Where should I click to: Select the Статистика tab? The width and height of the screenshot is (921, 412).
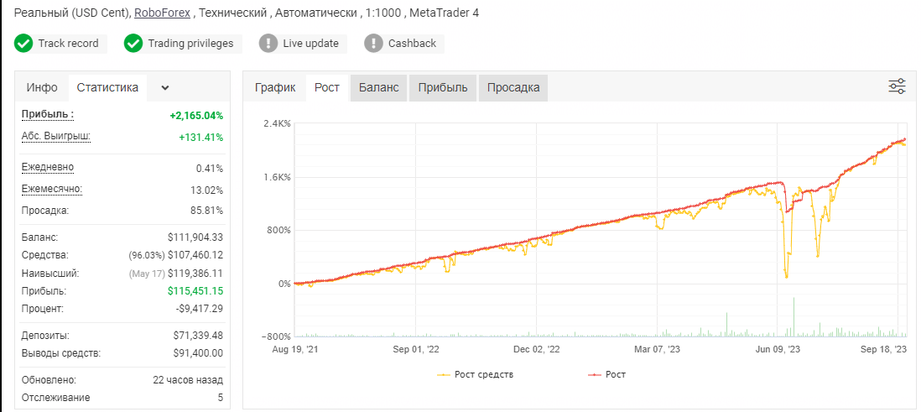click(107, 87)
